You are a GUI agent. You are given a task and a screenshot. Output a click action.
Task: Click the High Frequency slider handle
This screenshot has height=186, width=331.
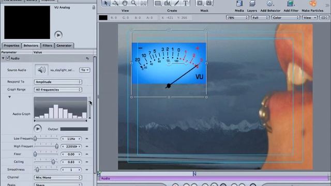point(56,146)
